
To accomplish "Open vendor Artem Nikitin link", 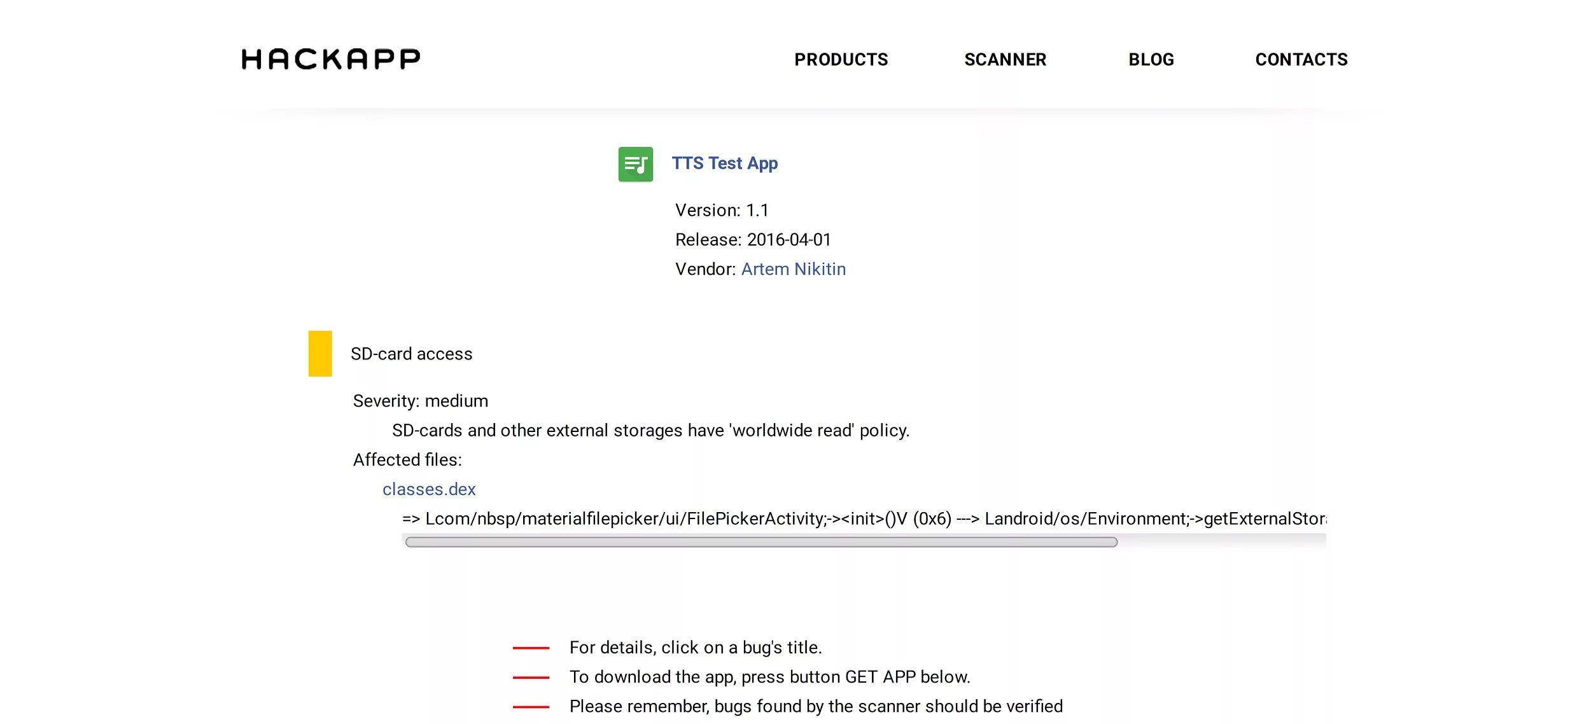I will tap(793, 269).
